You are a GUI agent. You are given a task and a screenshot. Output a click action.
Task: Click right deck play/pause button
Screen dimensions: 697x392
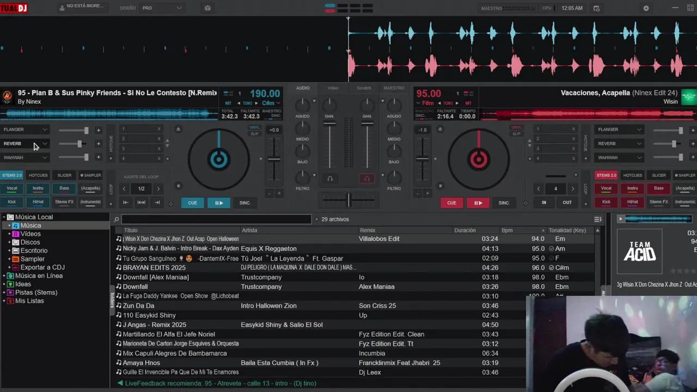478,203
